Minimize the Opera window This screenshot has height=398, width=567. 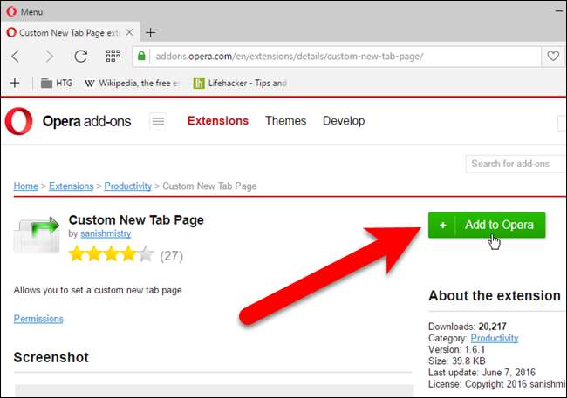559,11
